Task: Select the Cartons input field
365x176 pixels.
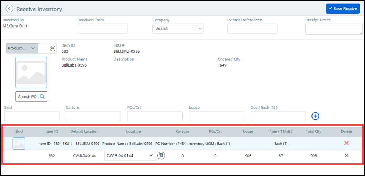Action: pyautogui.click(x=93, y=116)
